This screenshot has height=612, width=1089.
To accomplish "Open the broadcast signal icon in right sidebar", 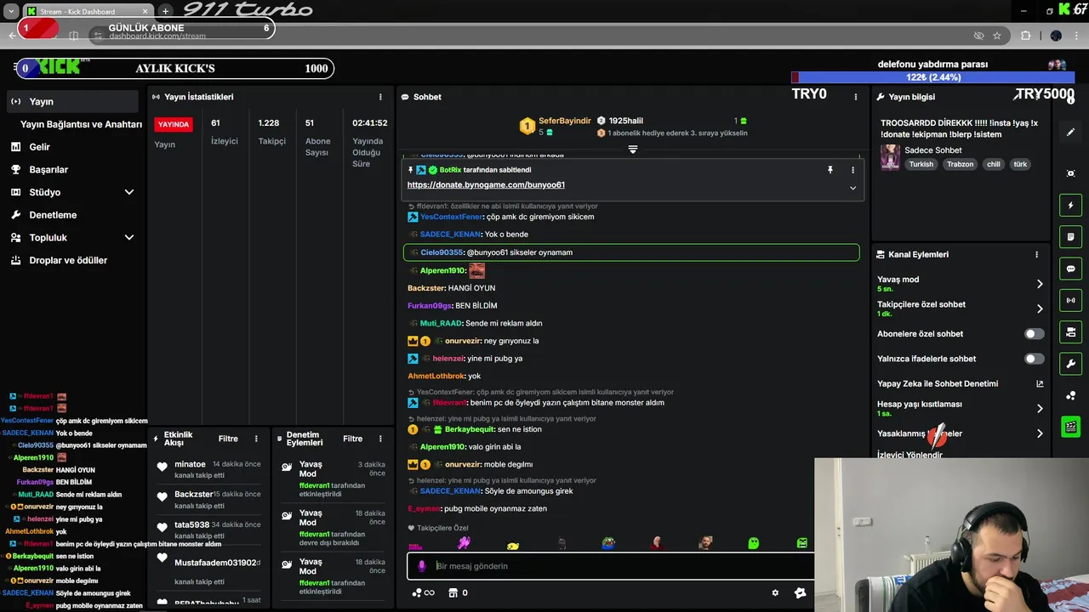I will (1070, 300).
